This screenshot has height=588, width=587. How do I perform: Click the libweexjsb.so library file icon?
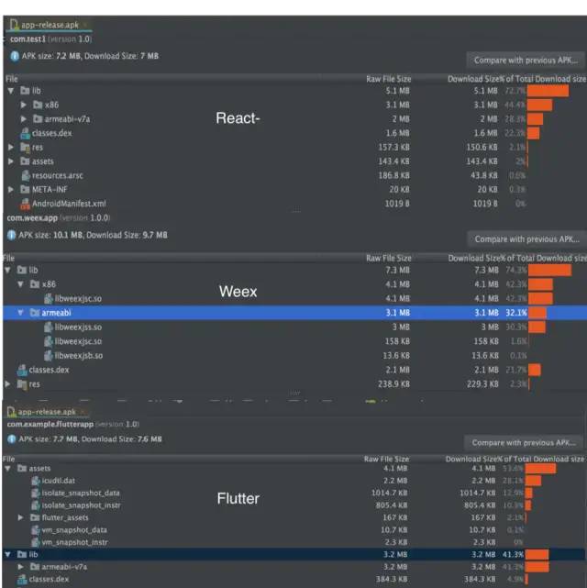point(49,356)
